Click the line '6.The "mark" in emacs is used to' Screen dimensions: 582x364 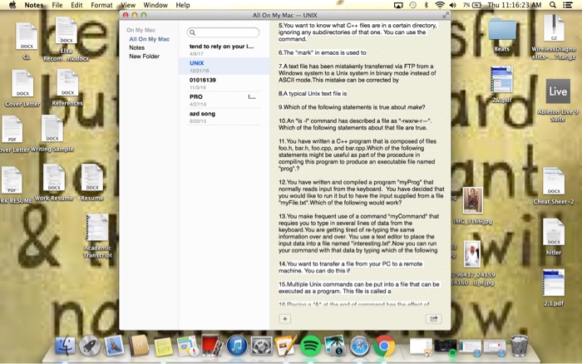(x=323, y=52)
